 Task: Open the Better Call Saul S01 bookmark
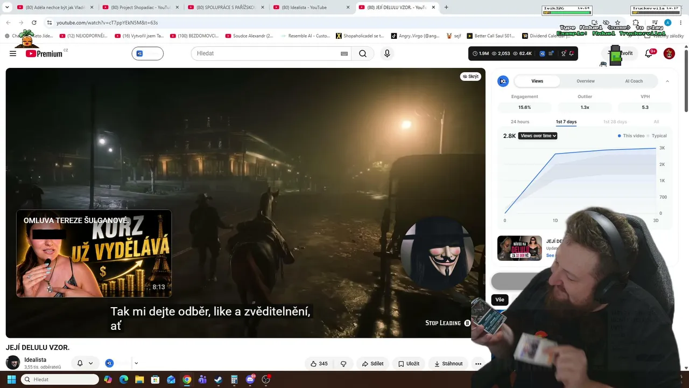[491, 36]
